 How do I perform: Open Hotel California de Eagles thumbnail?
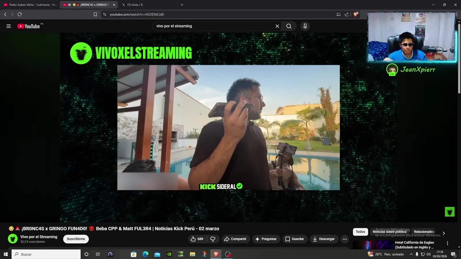coord(372,245)
